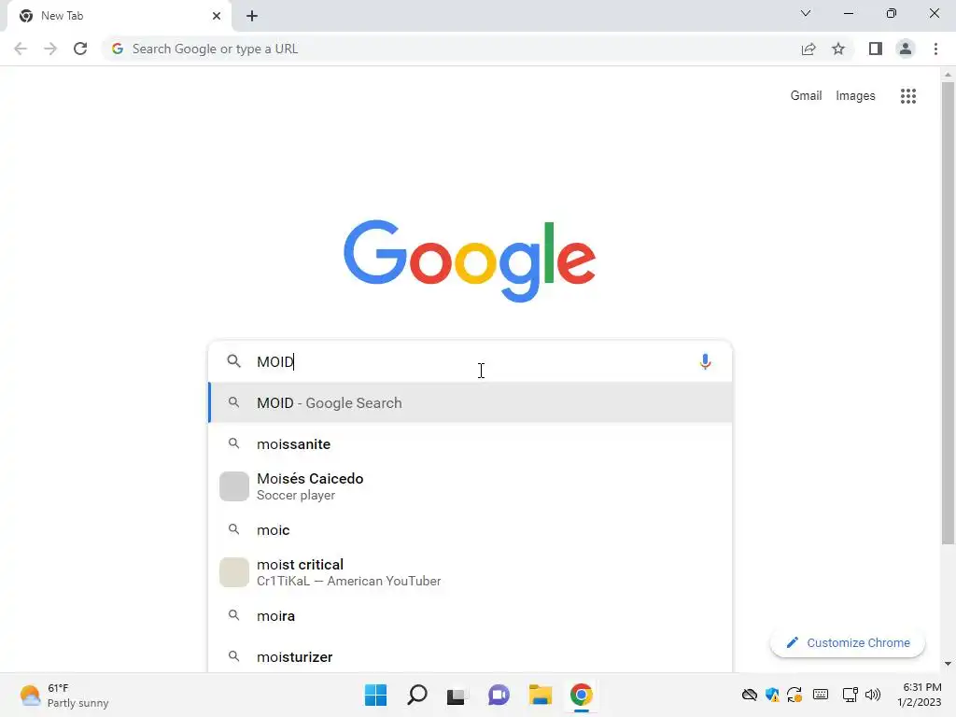This screenshot has height=717, width=956.
Task: Choose the 'moira' suggestion
Action: pyautogui.click(x=471, y=616)
